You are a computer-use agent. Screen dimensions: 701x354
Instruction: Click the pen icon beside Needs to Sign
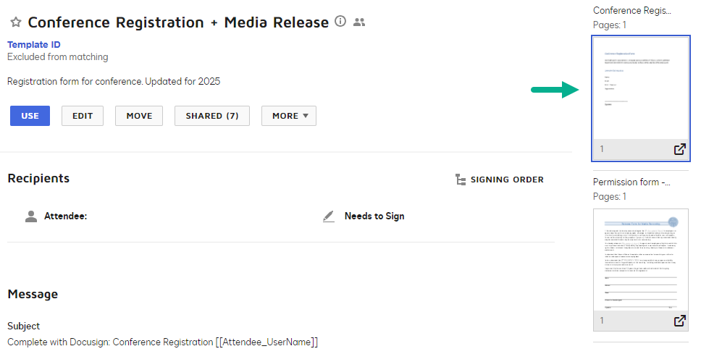click(329, 216)
